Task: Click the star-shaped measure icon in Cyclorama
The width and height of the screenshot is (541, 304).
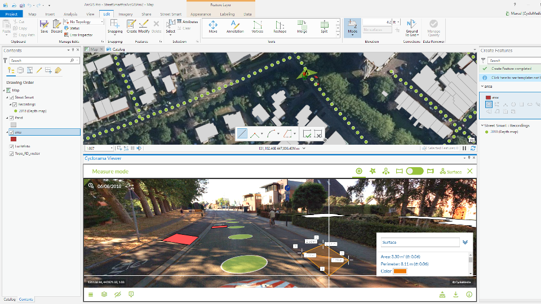Action: coord(373,171)
